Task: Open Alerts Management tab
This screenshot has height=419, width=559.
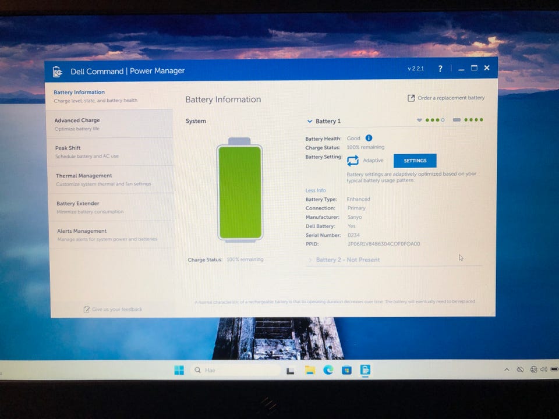Action: [x=112, y=235]
